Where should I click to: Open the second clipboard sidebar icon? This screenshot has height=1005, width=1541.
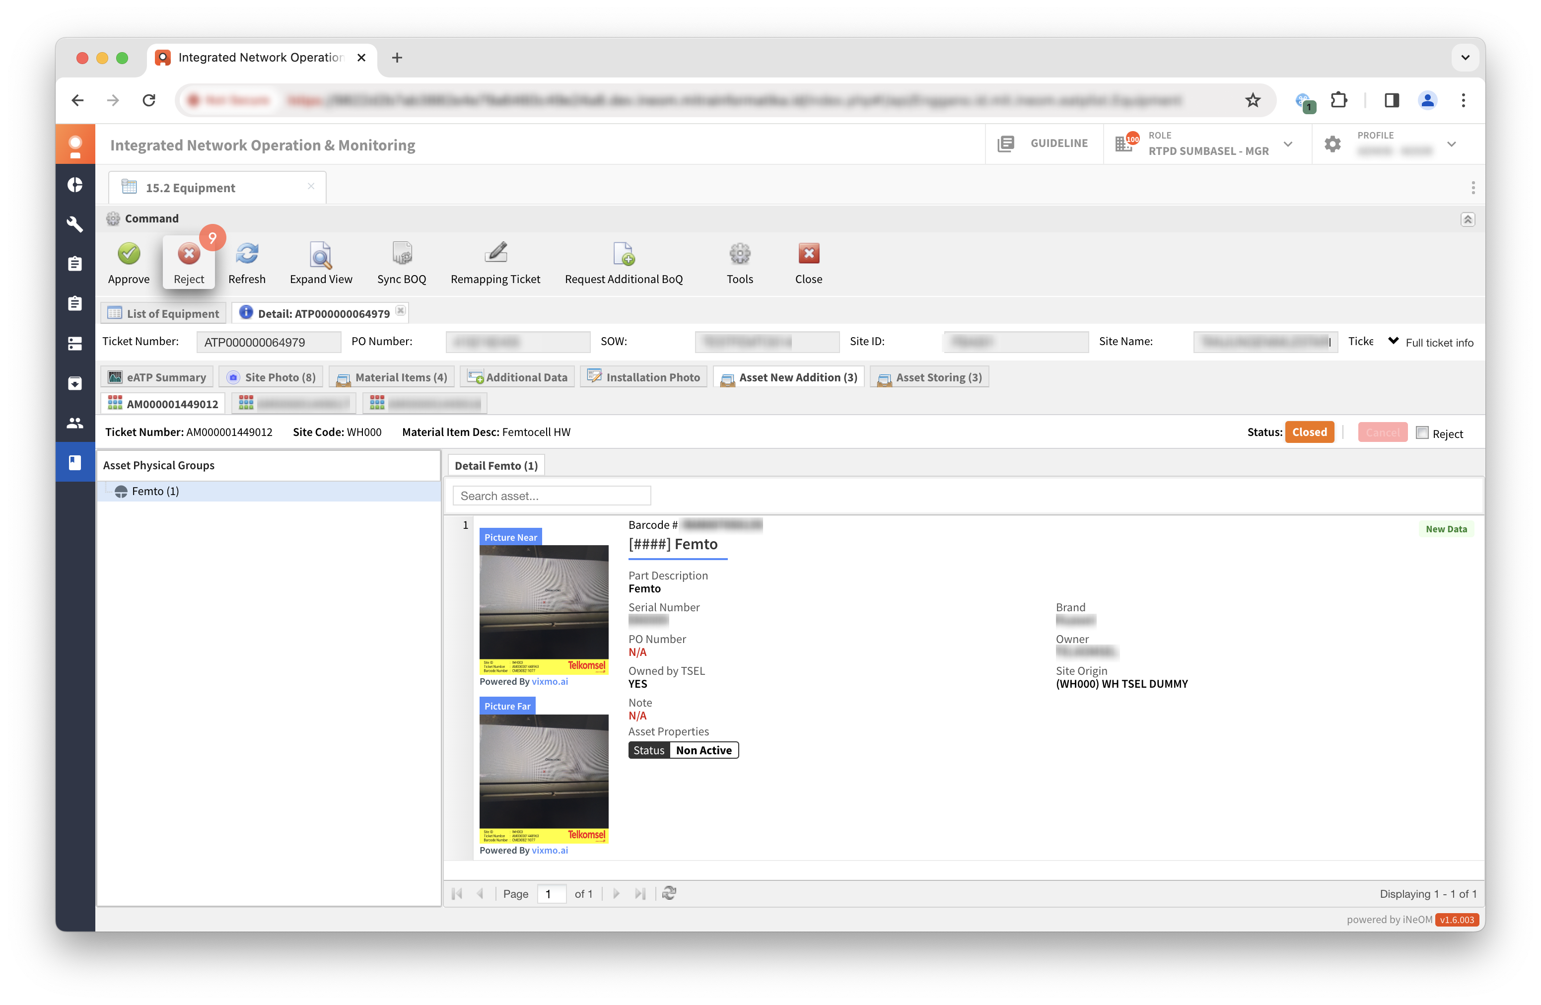click(x=75, y=303)
